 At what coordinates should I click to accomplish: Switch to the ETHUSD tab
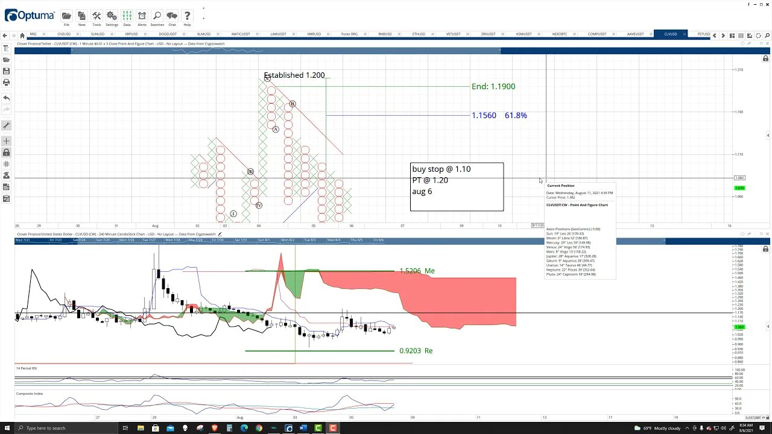point(419,34)
